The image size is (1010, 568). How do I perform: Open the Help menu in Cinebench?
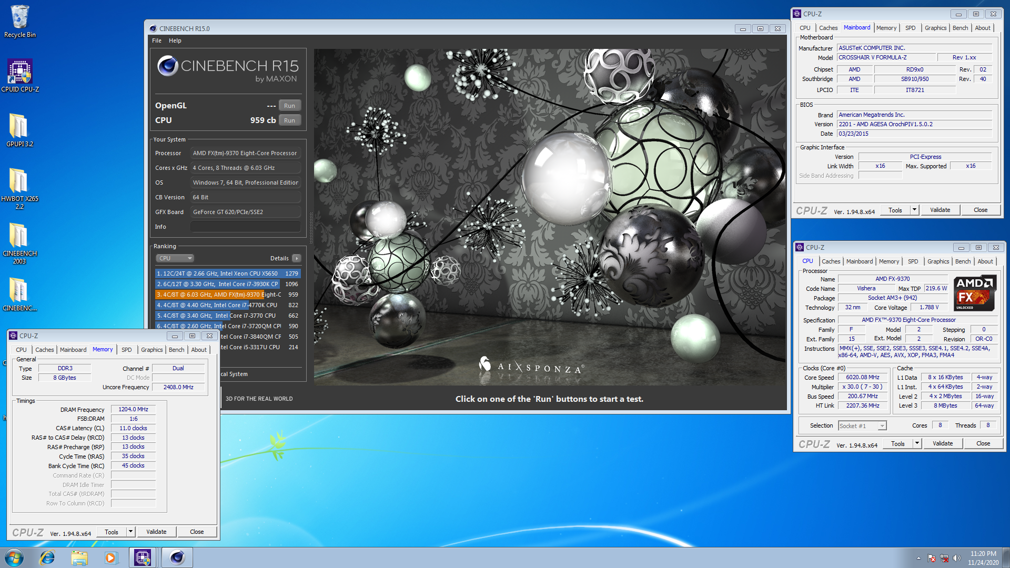click(175, 40)
